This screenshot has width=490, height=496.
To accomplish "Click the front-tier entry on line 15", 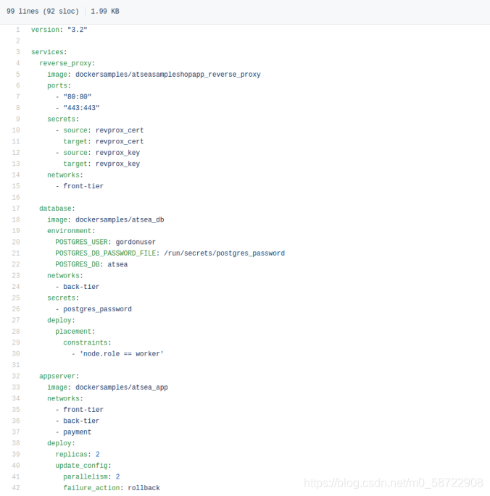I will pyautogui.click(x=83, y=186).
